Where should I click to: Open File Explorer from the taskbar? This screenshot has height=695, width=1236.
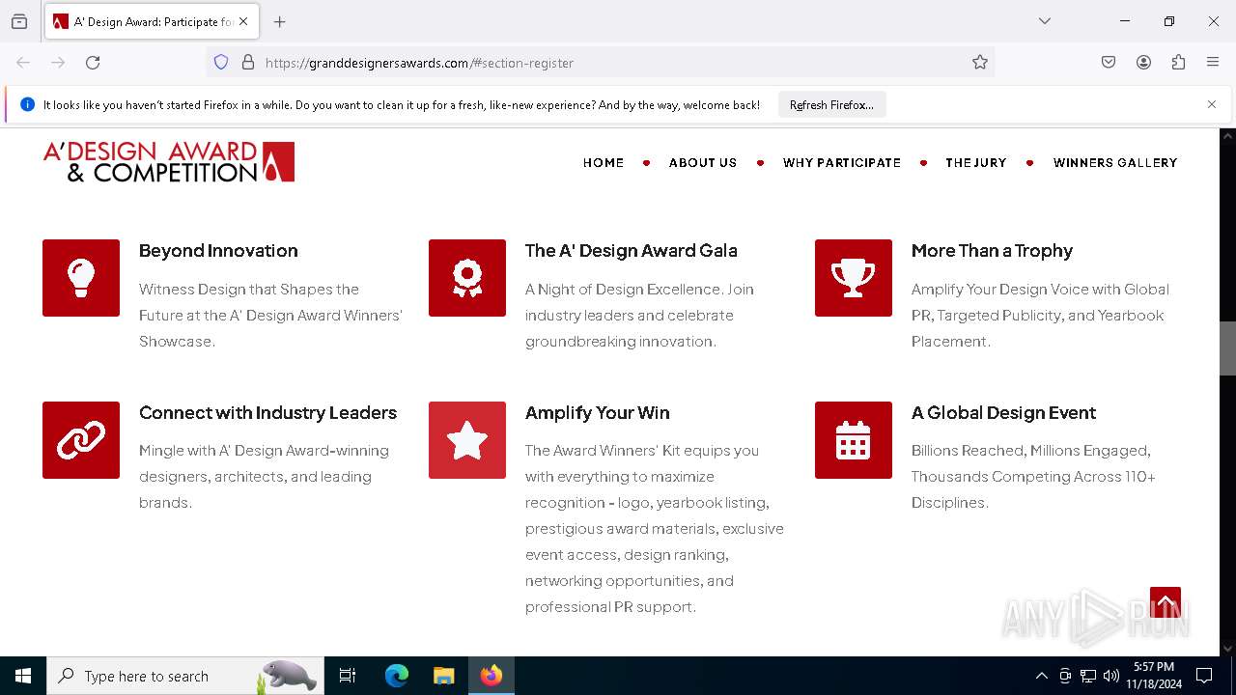(x=443, y=676)
